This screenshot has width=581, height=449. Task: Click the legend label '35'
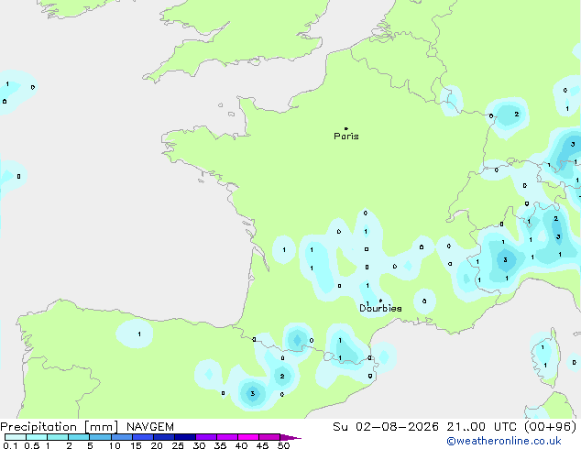tap(221, 445)
